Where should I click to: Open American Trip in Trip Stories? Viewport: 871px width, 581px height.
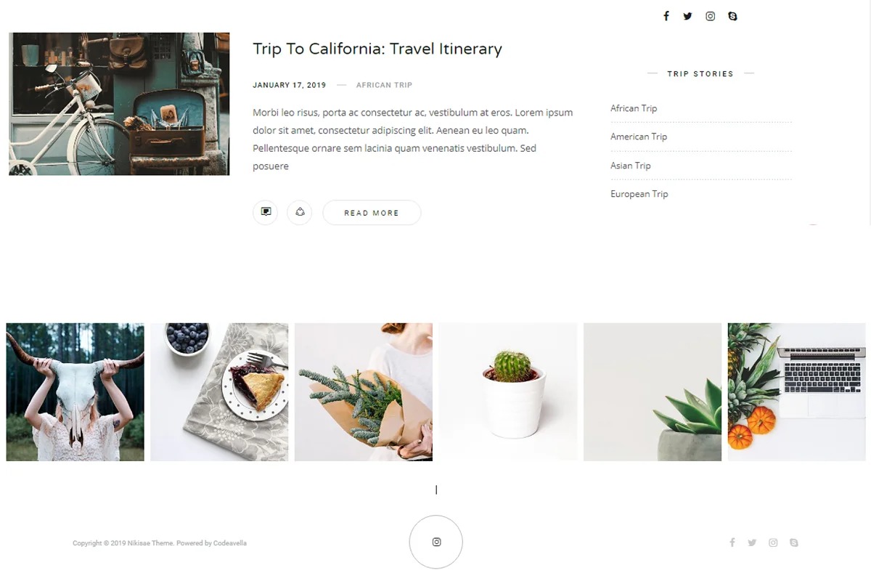(x=639, y=137)
